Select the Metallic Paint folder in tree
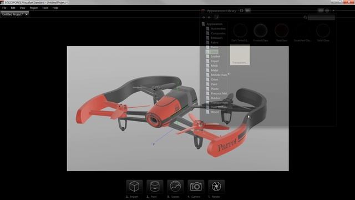355x200 pixels. pos(217,75)
